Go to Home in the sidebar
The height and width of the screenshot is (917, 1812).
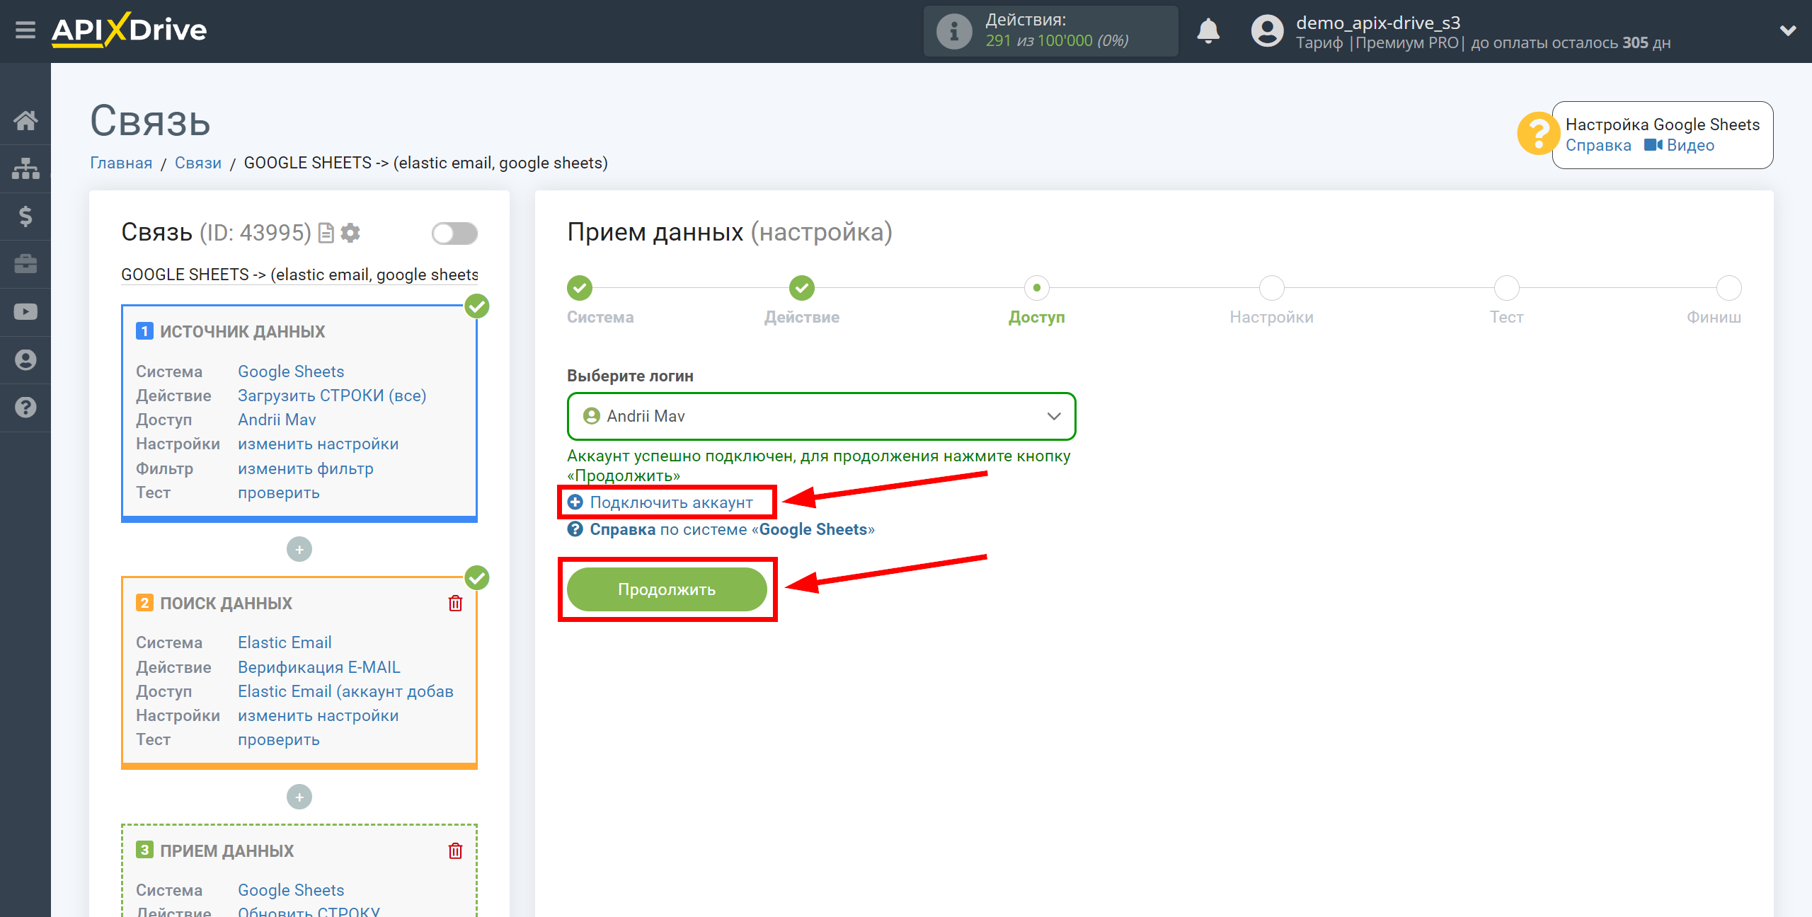(25, 120)
